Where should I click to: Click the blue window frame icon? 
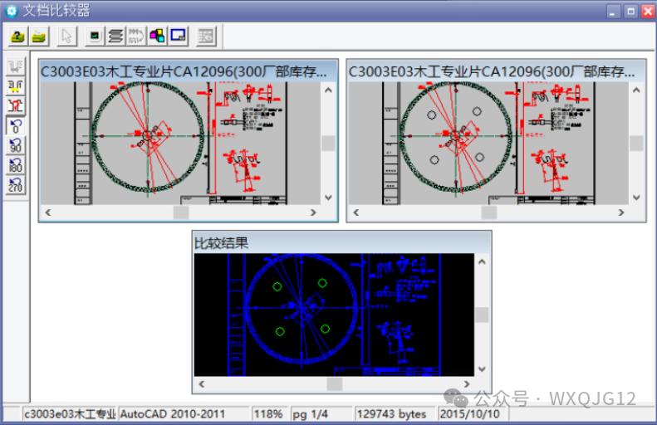click(178, 37)
